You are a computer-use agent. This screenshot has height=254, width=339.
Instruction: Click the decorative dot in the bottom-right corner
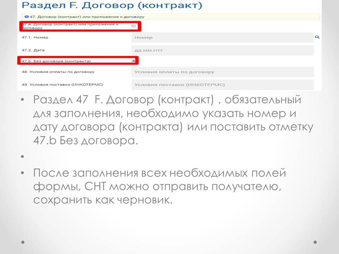[315, 242]
